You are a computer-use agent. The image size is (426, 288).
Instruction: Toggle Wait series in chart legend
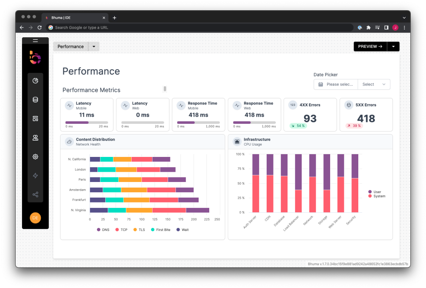click(182, 229)
